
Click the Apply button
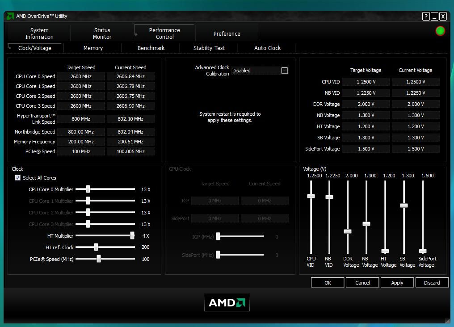(397, 282)
